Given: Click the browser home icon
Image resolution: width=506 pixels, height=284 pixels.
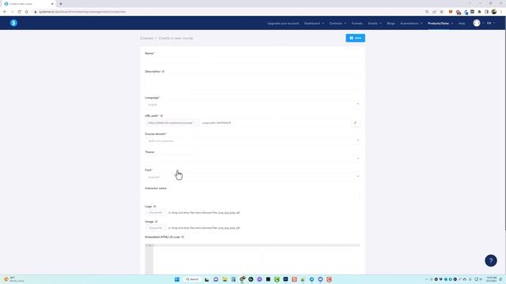Looking at the screenshot, I should coord(26,12).
